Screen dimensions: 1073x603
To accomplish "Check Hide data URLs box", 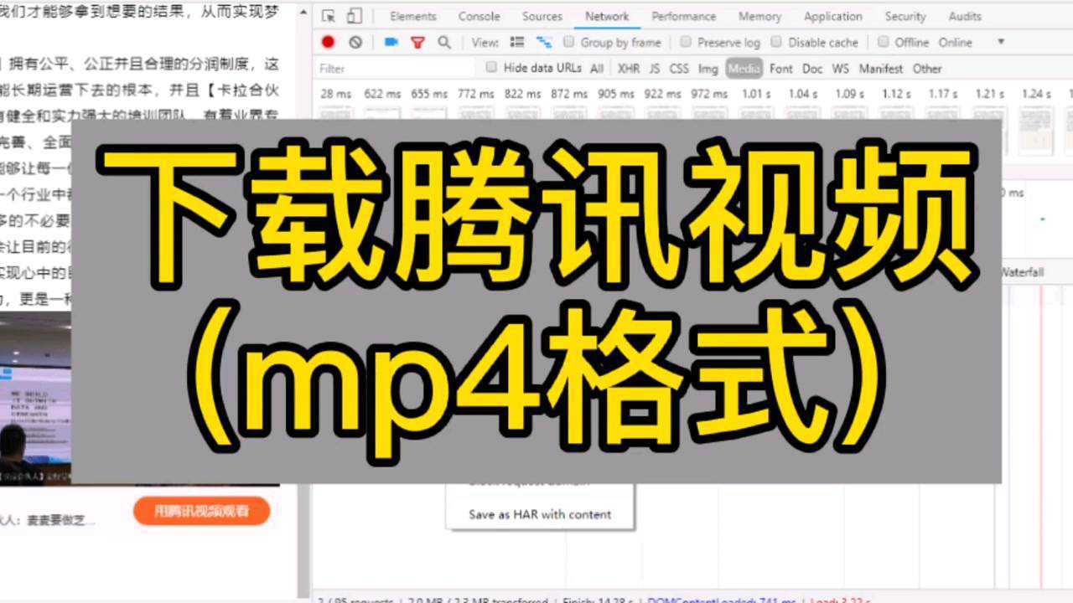I will (x=492, y=68).
